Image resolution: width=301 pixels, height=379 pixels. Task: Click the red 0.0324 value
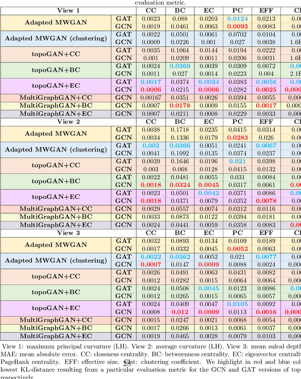[x=180, y=185]
